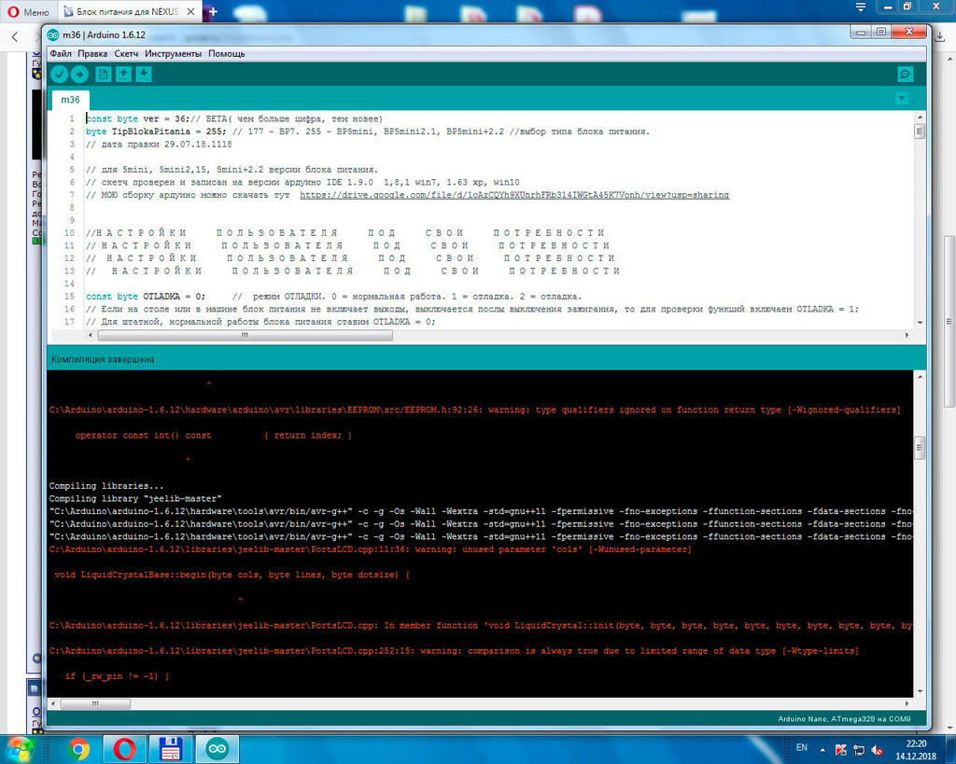Click the Opera Меню button
This screenshot has width=956, height=764.
point(28,11)
